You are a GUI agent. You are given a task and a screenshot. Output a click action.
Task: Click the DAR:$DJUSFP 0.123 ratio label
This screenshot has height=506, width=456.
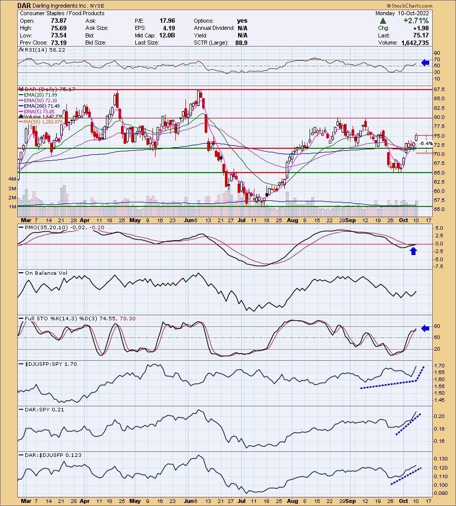[53, 455]
